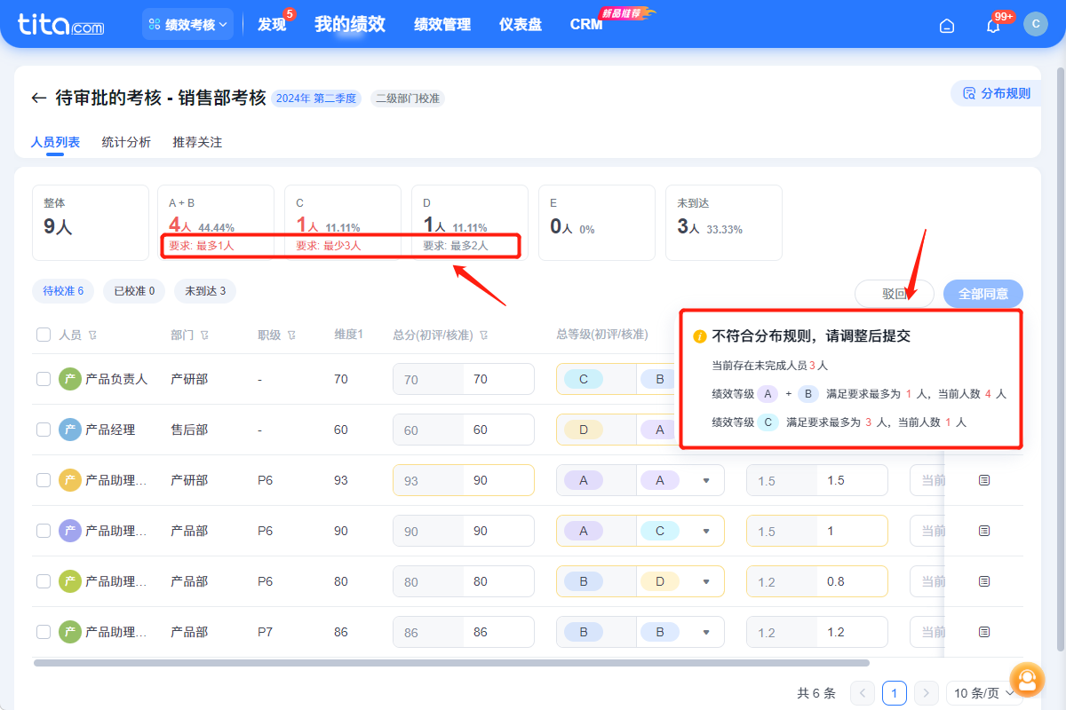This screenshot has height=710, width=1066.
Task: Click the filter icon next to 部门 column
Action: (204, 335)
